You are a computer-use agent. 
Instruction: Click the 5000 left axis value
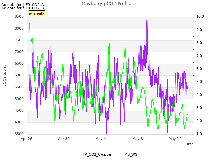(19, 99)
